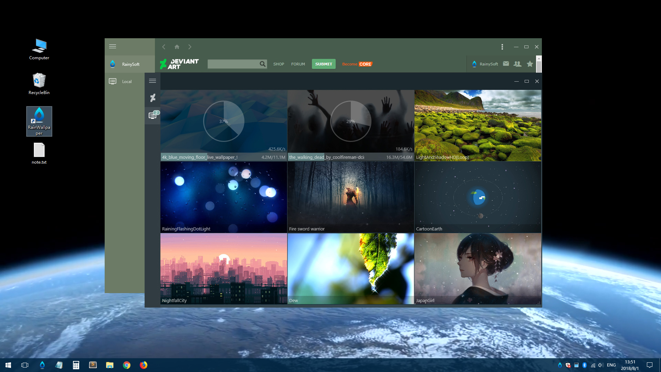Image resolution: width=661 pixels, height=372 pixels.
Task: Click the favorites star icon in DeviantArt header
Action: tap(530, 64)
